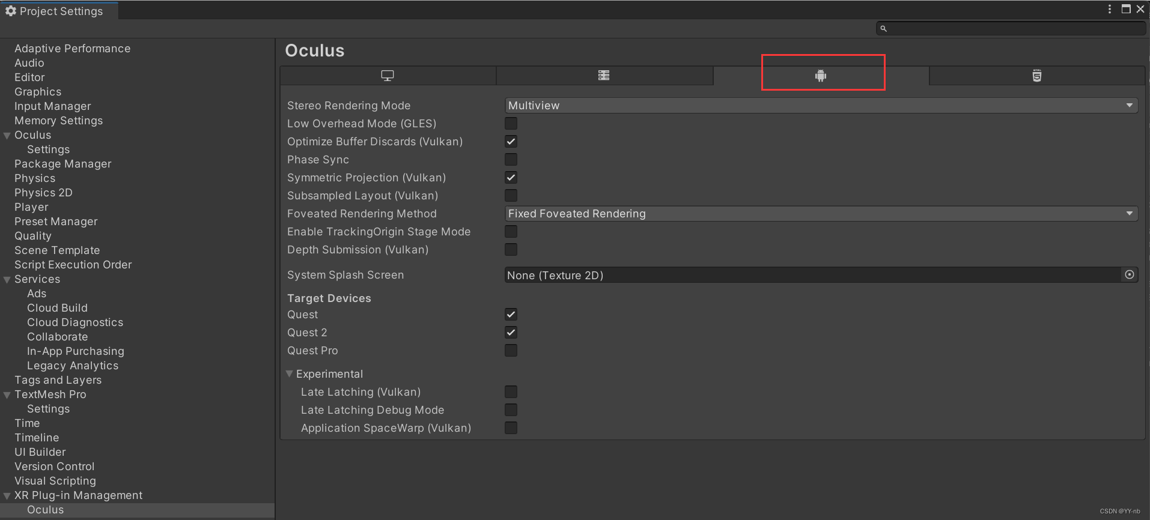
Task: Enable Application SpaceWarp (Vulkan)
Action: (511, 428)
